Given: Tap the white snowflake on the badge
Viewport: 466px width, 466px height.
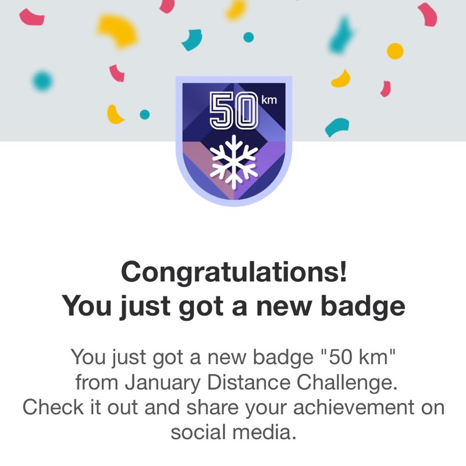Looking at the screenshot, I should click(233, 163).
